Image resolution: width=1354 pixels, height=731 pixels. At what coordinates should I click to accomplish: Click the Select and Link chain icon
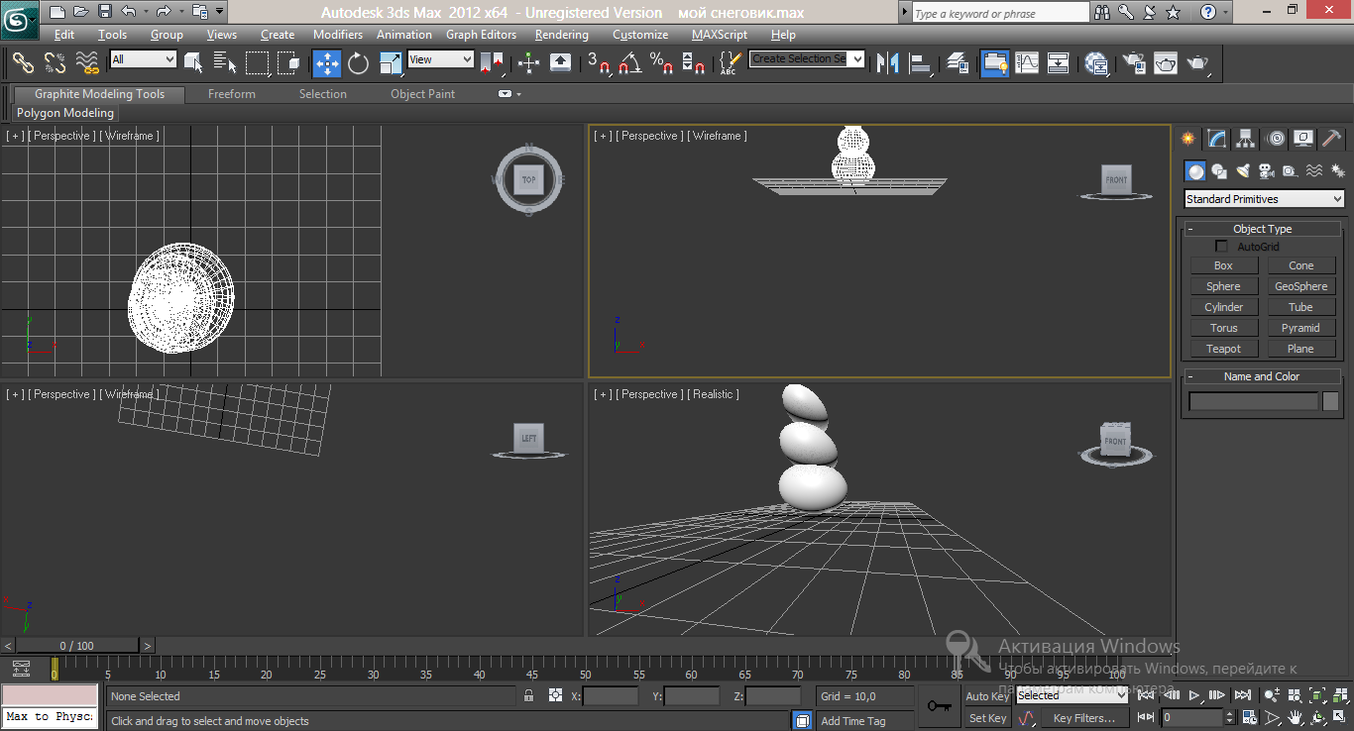[23, 63]
